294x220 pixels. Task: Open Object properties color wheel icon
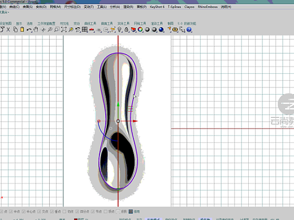(x=140, y=29)
